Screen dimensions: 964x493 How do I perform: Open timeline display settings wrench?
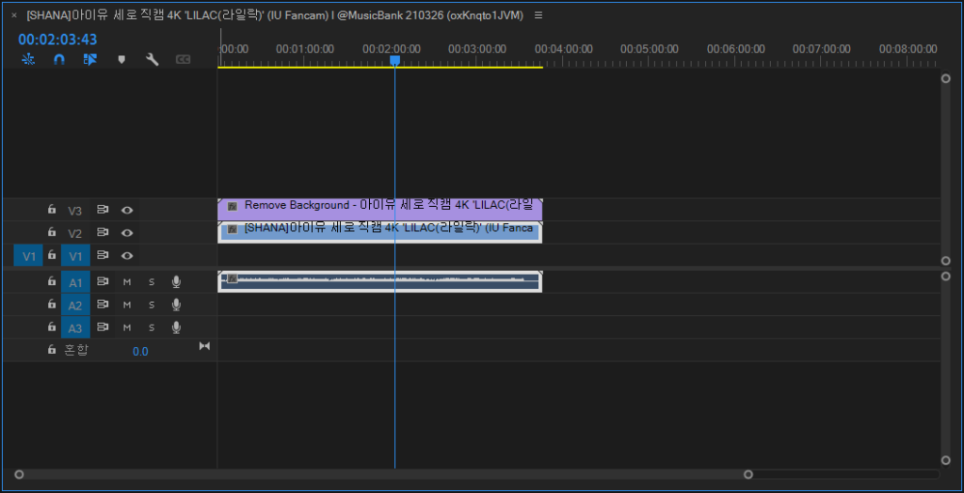[x=152, y=59]
